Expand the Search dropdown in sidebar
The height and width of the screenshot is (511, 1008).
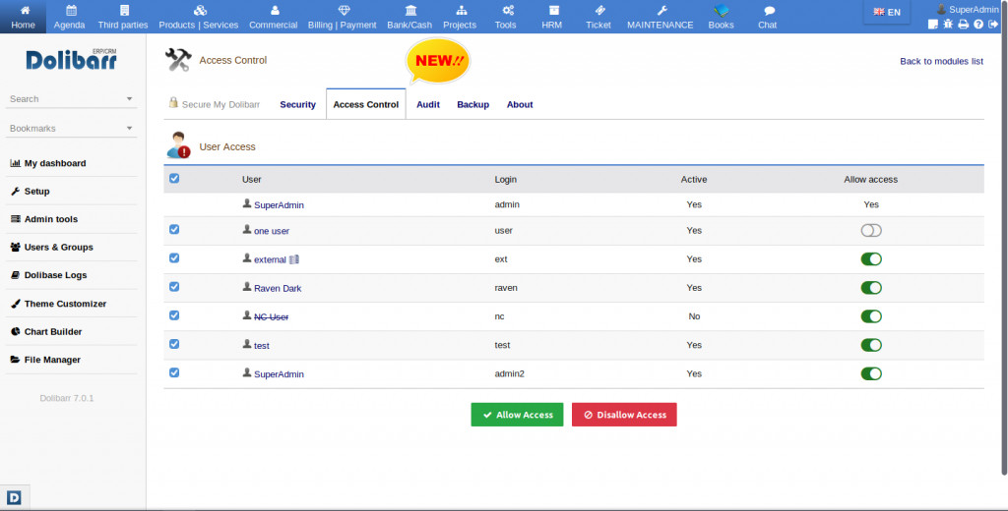click(x=129, y=99)
